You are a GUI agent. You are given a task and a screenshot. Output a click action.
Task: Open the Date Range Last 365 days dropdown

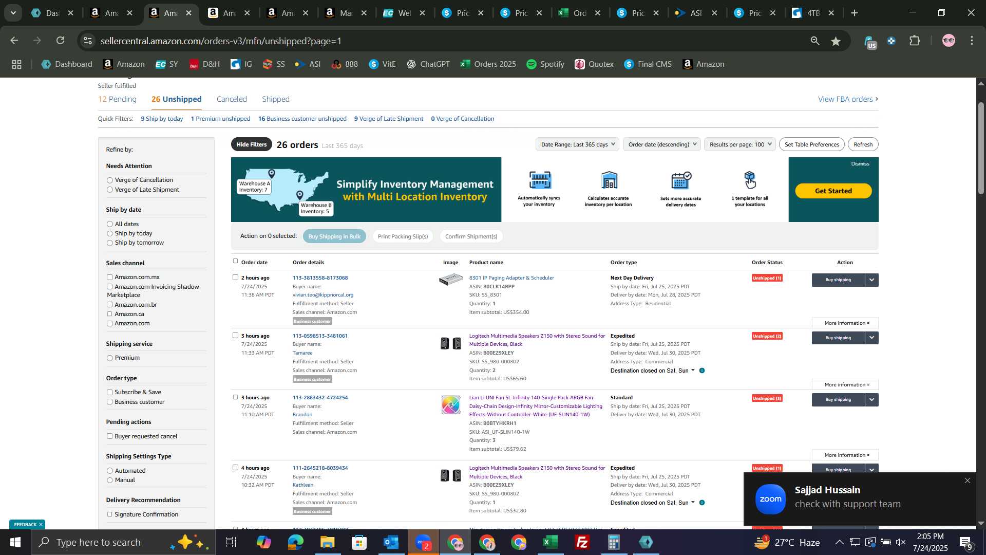point(577,144)
